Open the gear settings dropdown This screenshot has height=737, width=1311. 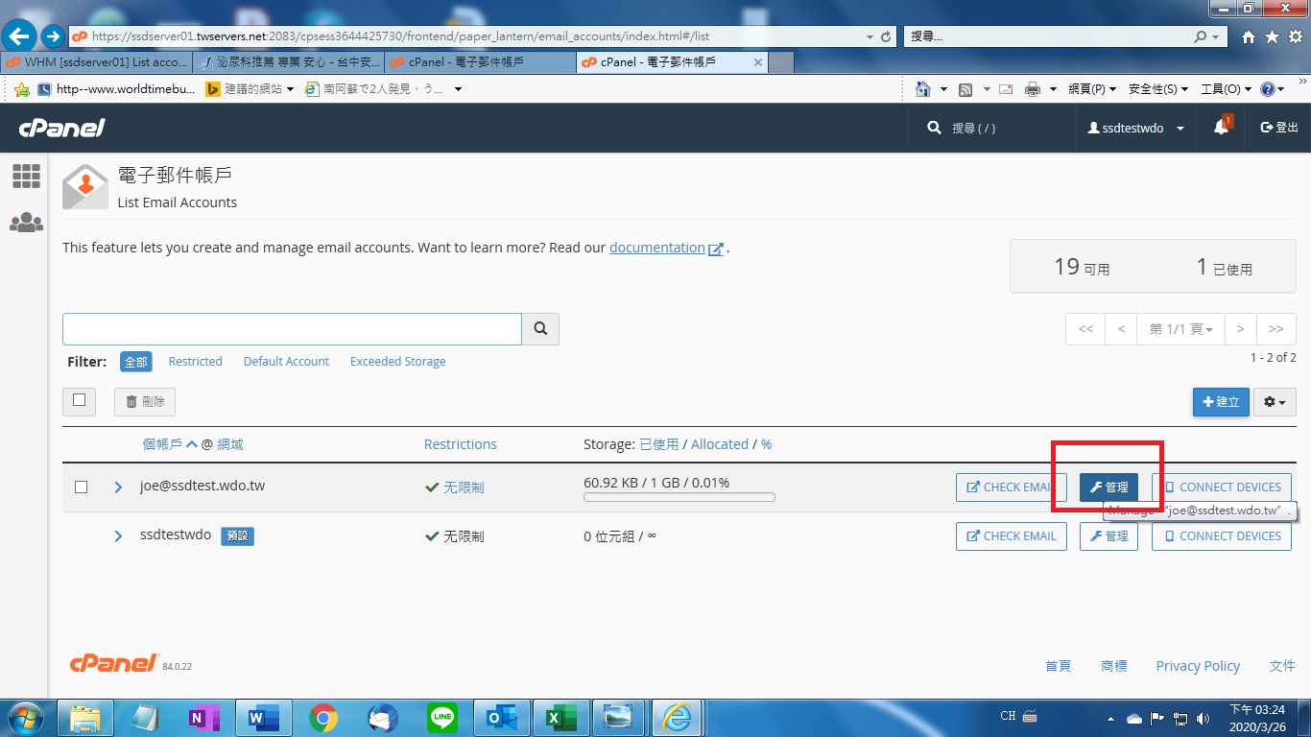1275,402
